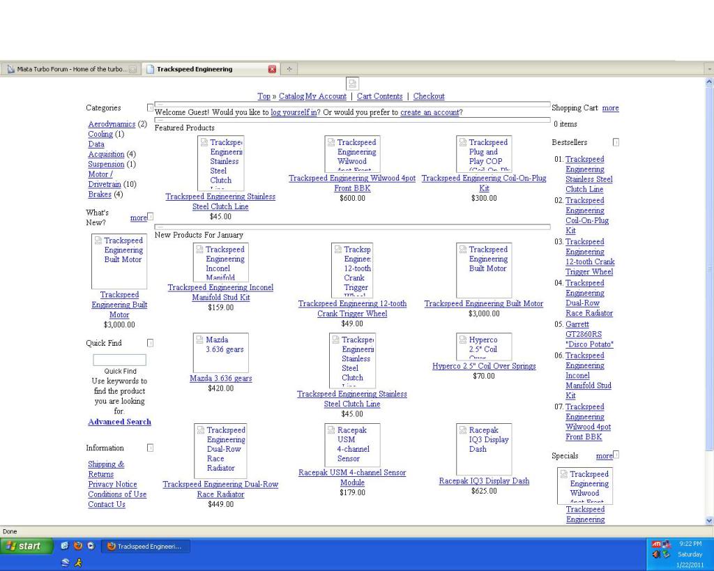Viewport: 714px width, 571px height.
Task: Open Advanced Search
Action: [x=119, y=421]
